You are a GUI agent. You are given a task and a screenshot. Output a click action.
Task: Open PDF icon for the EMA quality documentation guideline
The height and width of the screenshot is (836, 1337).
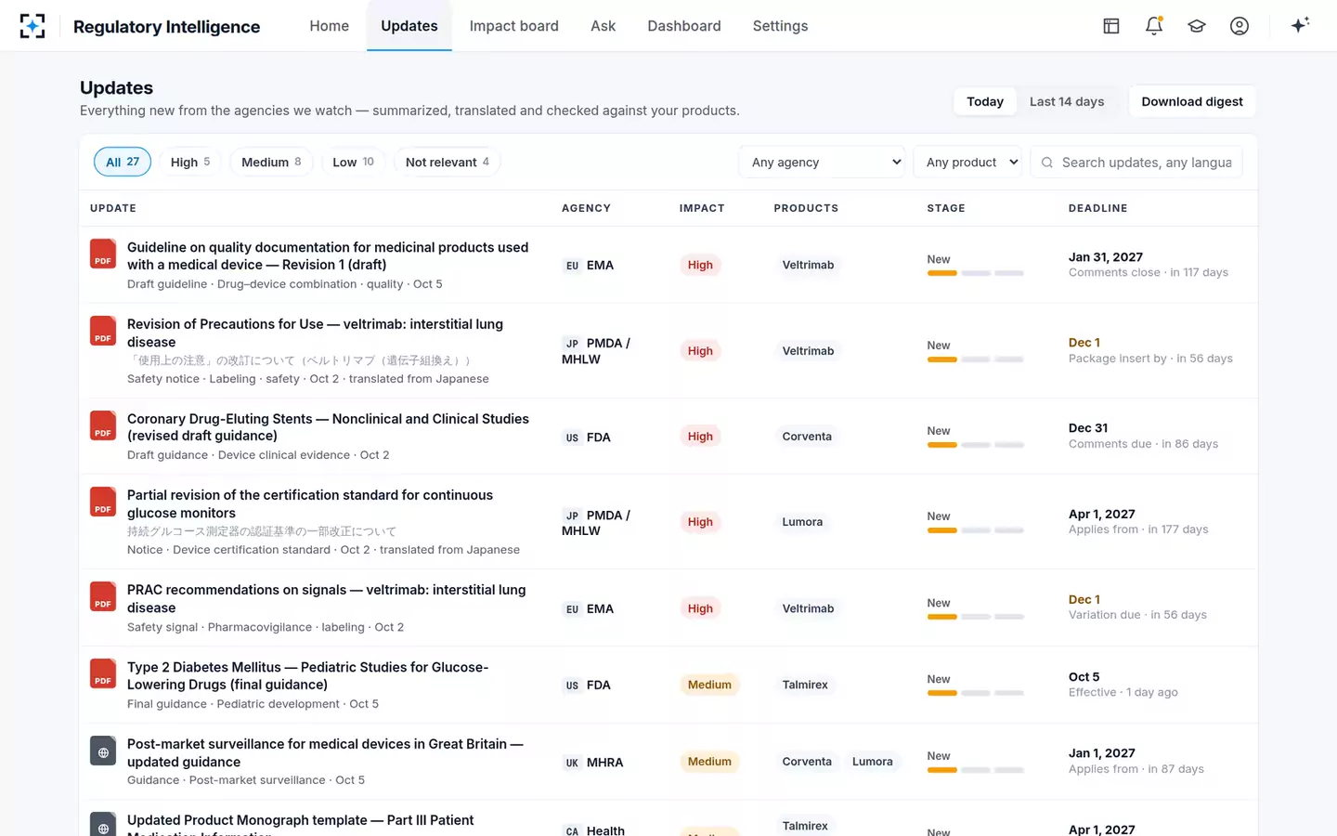(x=103, y=254)
